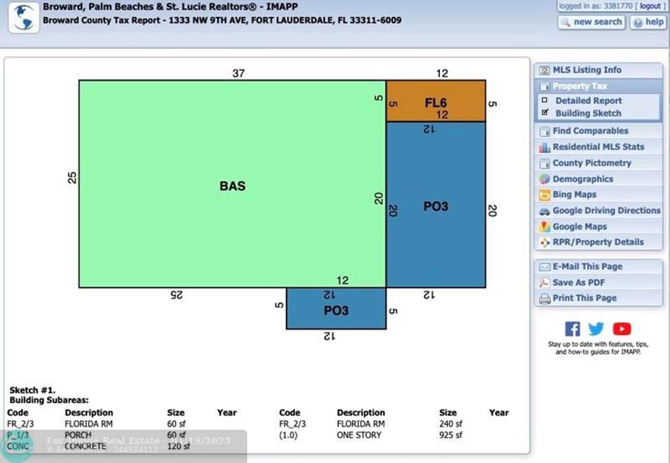Click the green BAS area in the sketch
The image size is (670, 463).
pos(232,184)
